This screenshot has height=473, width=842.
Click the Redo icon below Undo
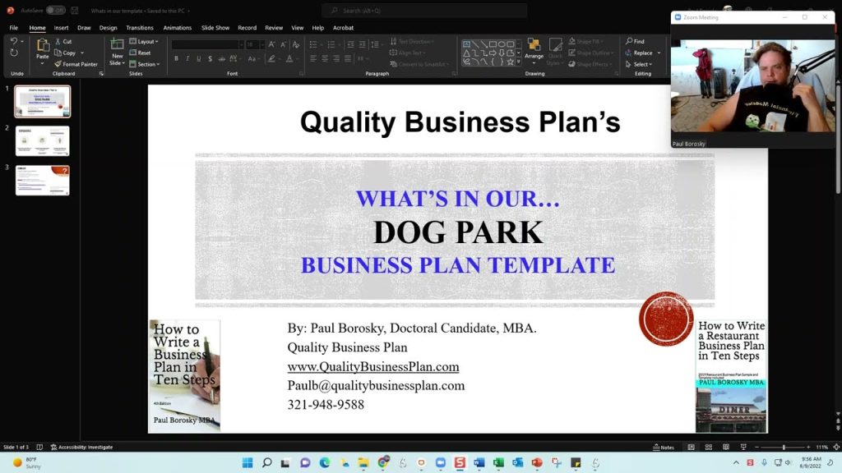tap(14, 53)
